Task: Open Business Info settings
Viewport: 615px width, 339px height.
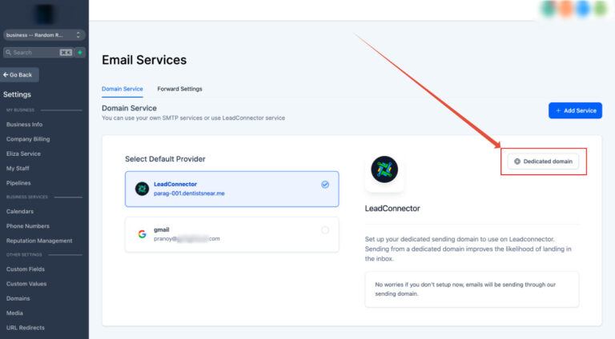Action: pos(25,125)
